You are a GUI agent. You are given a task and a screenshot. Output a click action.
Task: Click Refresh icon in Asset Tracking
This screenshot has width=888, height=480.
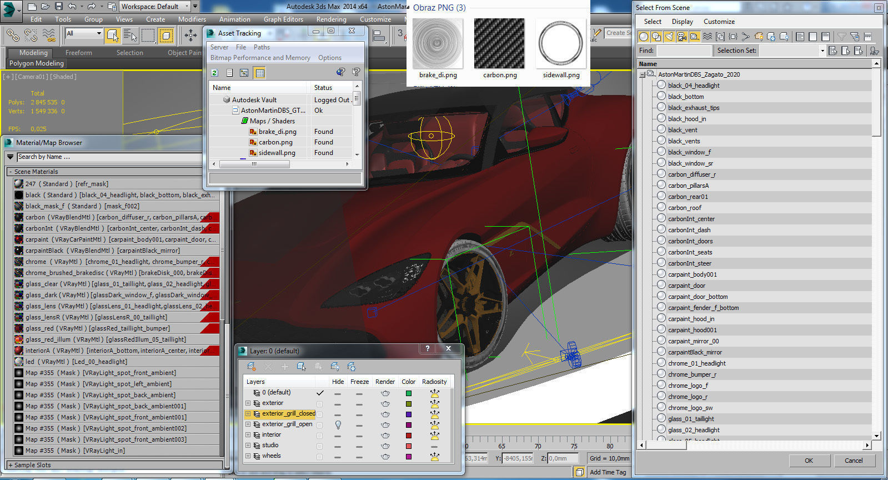point(215,72)
